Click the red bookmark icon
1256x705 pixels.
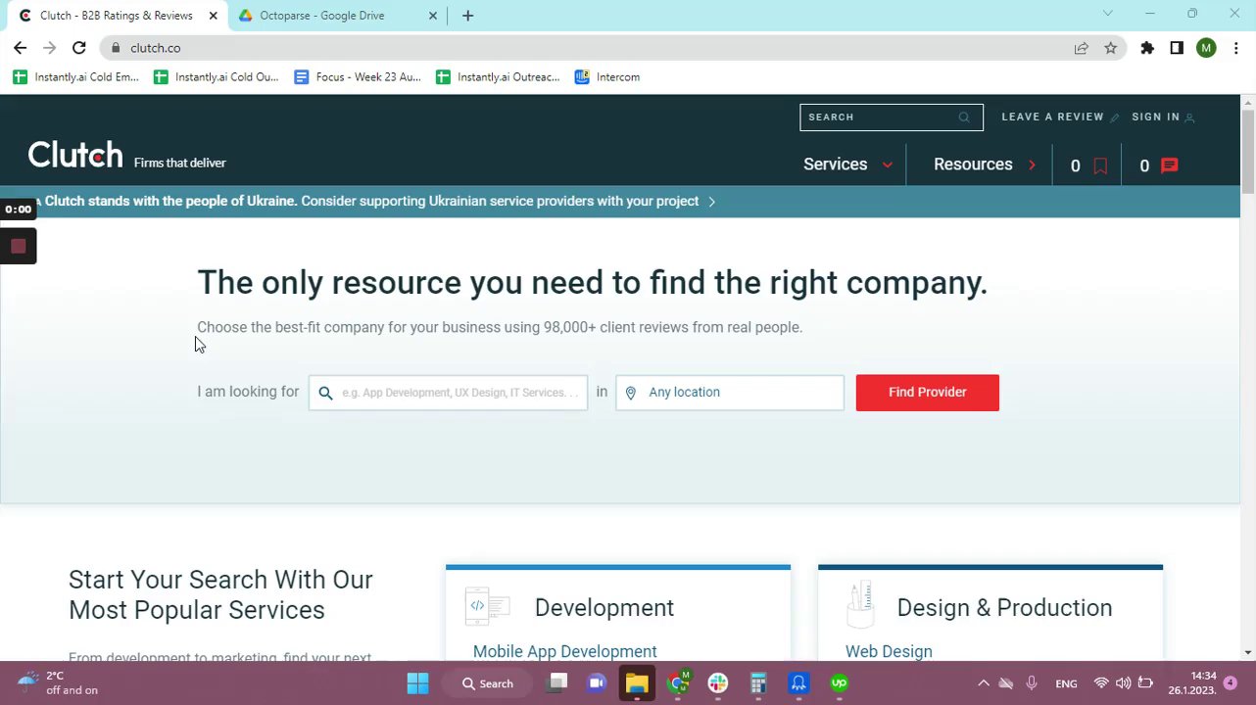pos(1100,165)
